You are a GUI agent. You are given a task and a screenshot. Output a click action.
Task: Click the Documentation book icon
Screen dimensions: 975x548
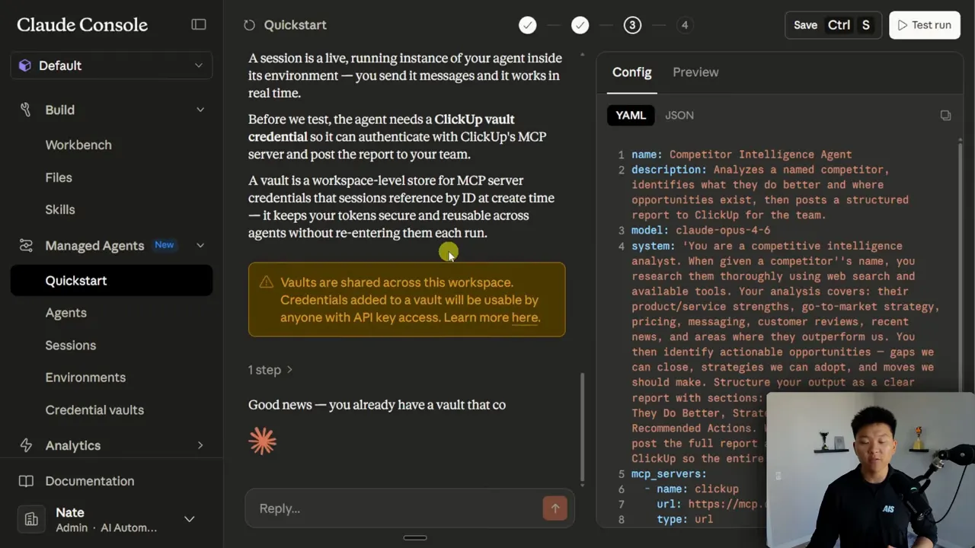(26, 481)
